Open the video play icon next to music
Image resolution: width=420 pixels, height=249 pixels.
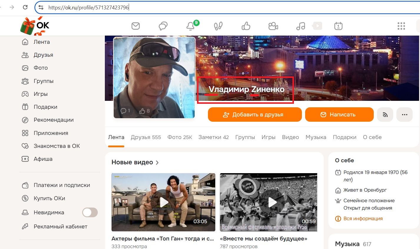[317, 26]
